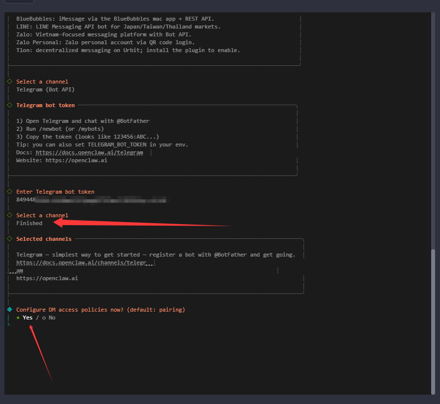Click the Telegram (Bot API) channel answer

point(45,89)
